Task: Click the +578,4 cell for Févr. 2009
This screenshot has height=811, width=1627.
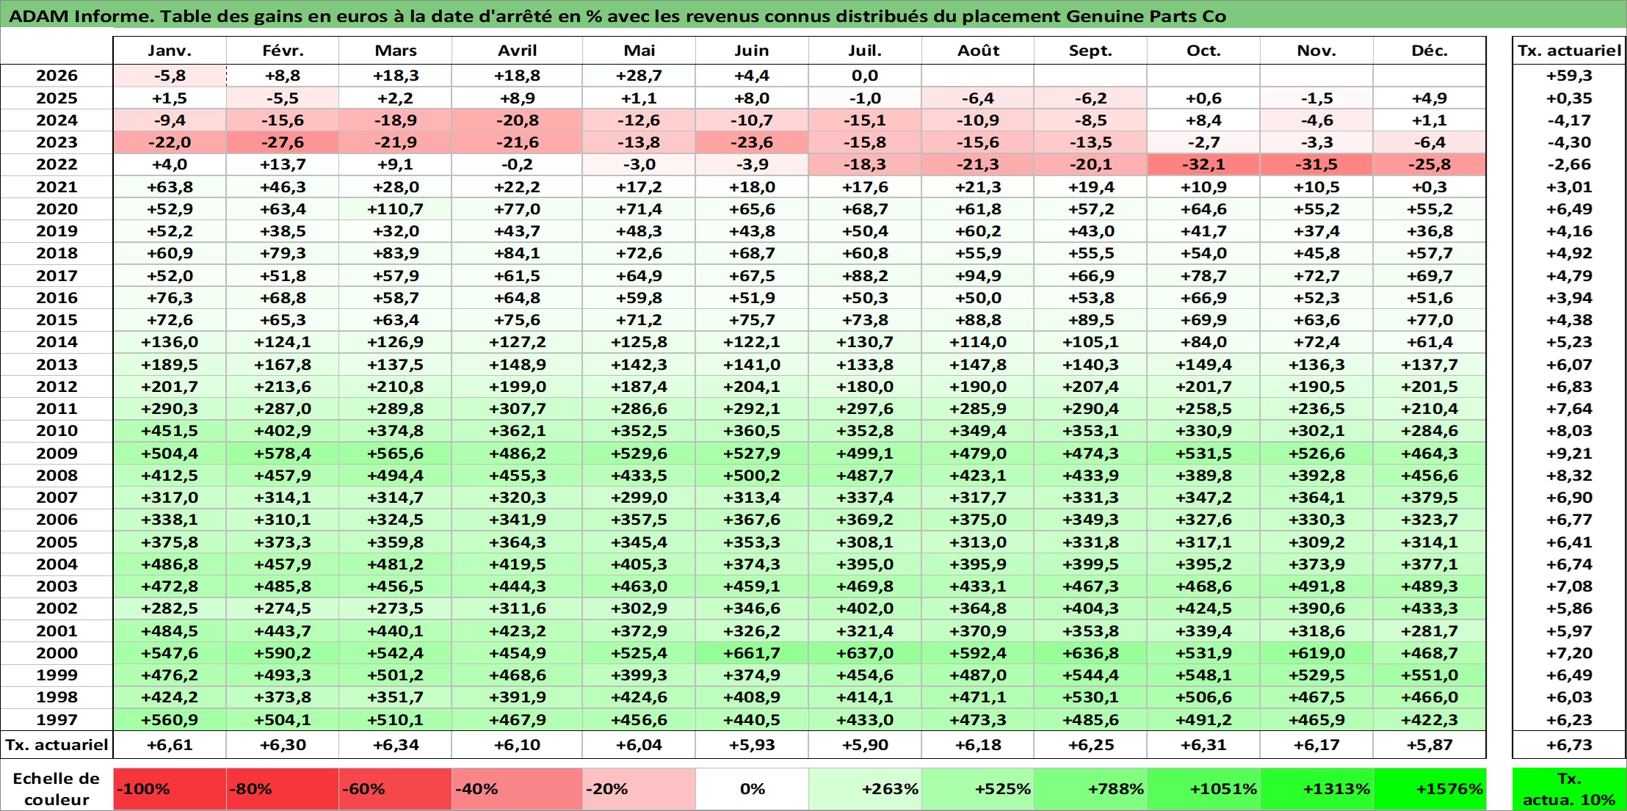Action: tap(283, 453)
